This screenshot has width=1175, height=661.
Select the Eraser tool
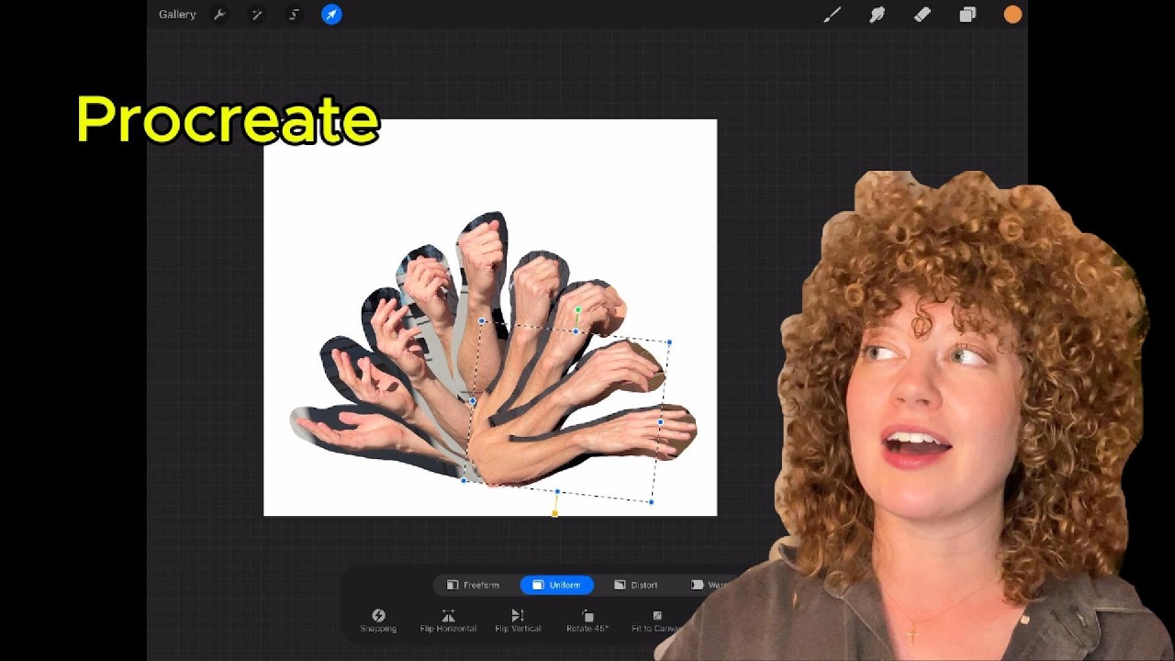tap(923, 15)
